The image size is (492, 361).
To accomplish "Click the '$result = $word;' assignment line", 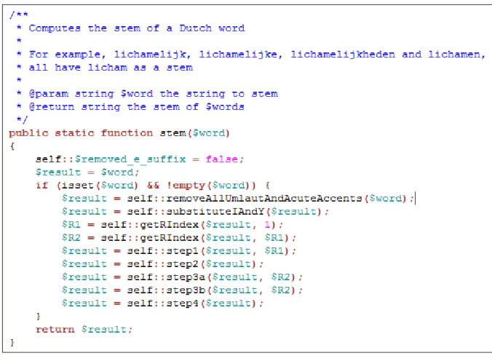I will pyautogui.click(x=87, y=172).
